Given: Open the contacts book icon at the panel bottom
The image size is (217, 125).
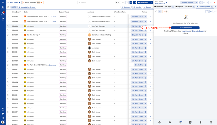Looking at the screenshot, I should [190, 122].
